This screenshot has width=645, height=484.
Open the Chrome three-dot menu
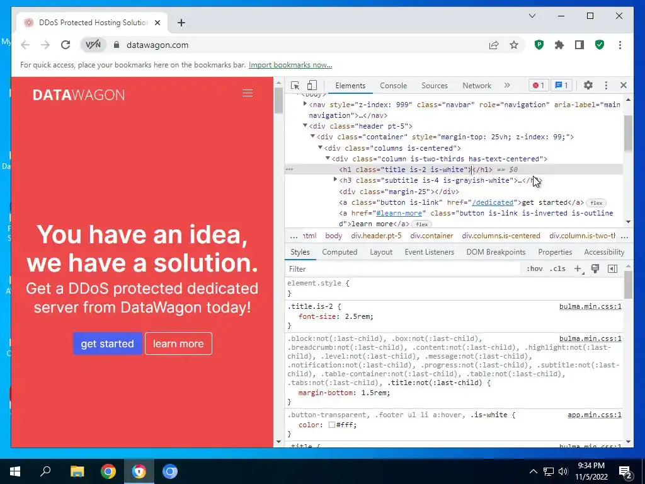(620, 45)
